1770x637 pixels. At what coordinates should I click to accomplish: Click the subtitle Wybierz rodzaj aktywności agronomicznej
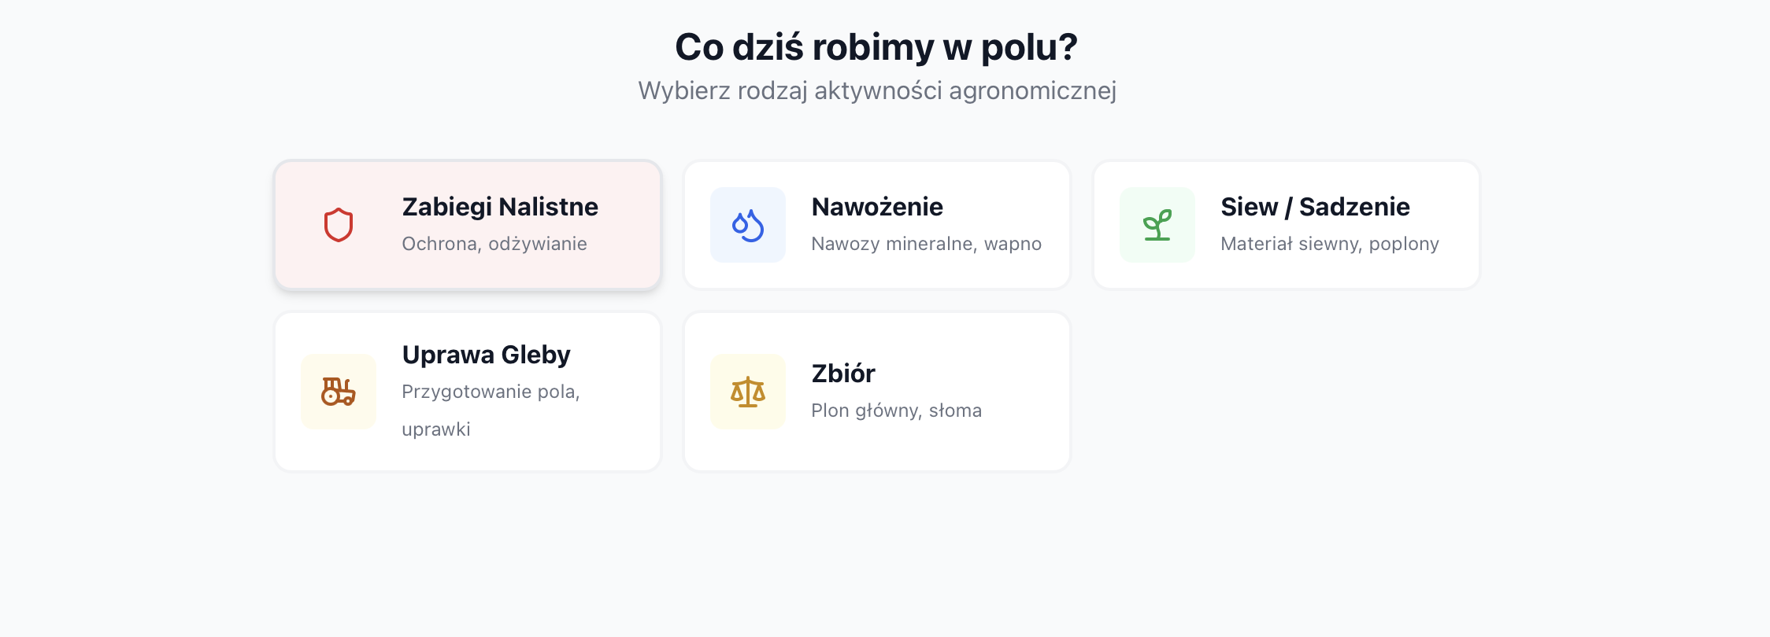pos(876,90)
